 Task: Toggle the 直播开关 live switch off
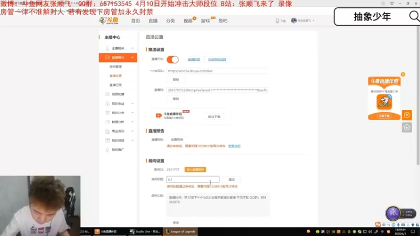point(173,59)
